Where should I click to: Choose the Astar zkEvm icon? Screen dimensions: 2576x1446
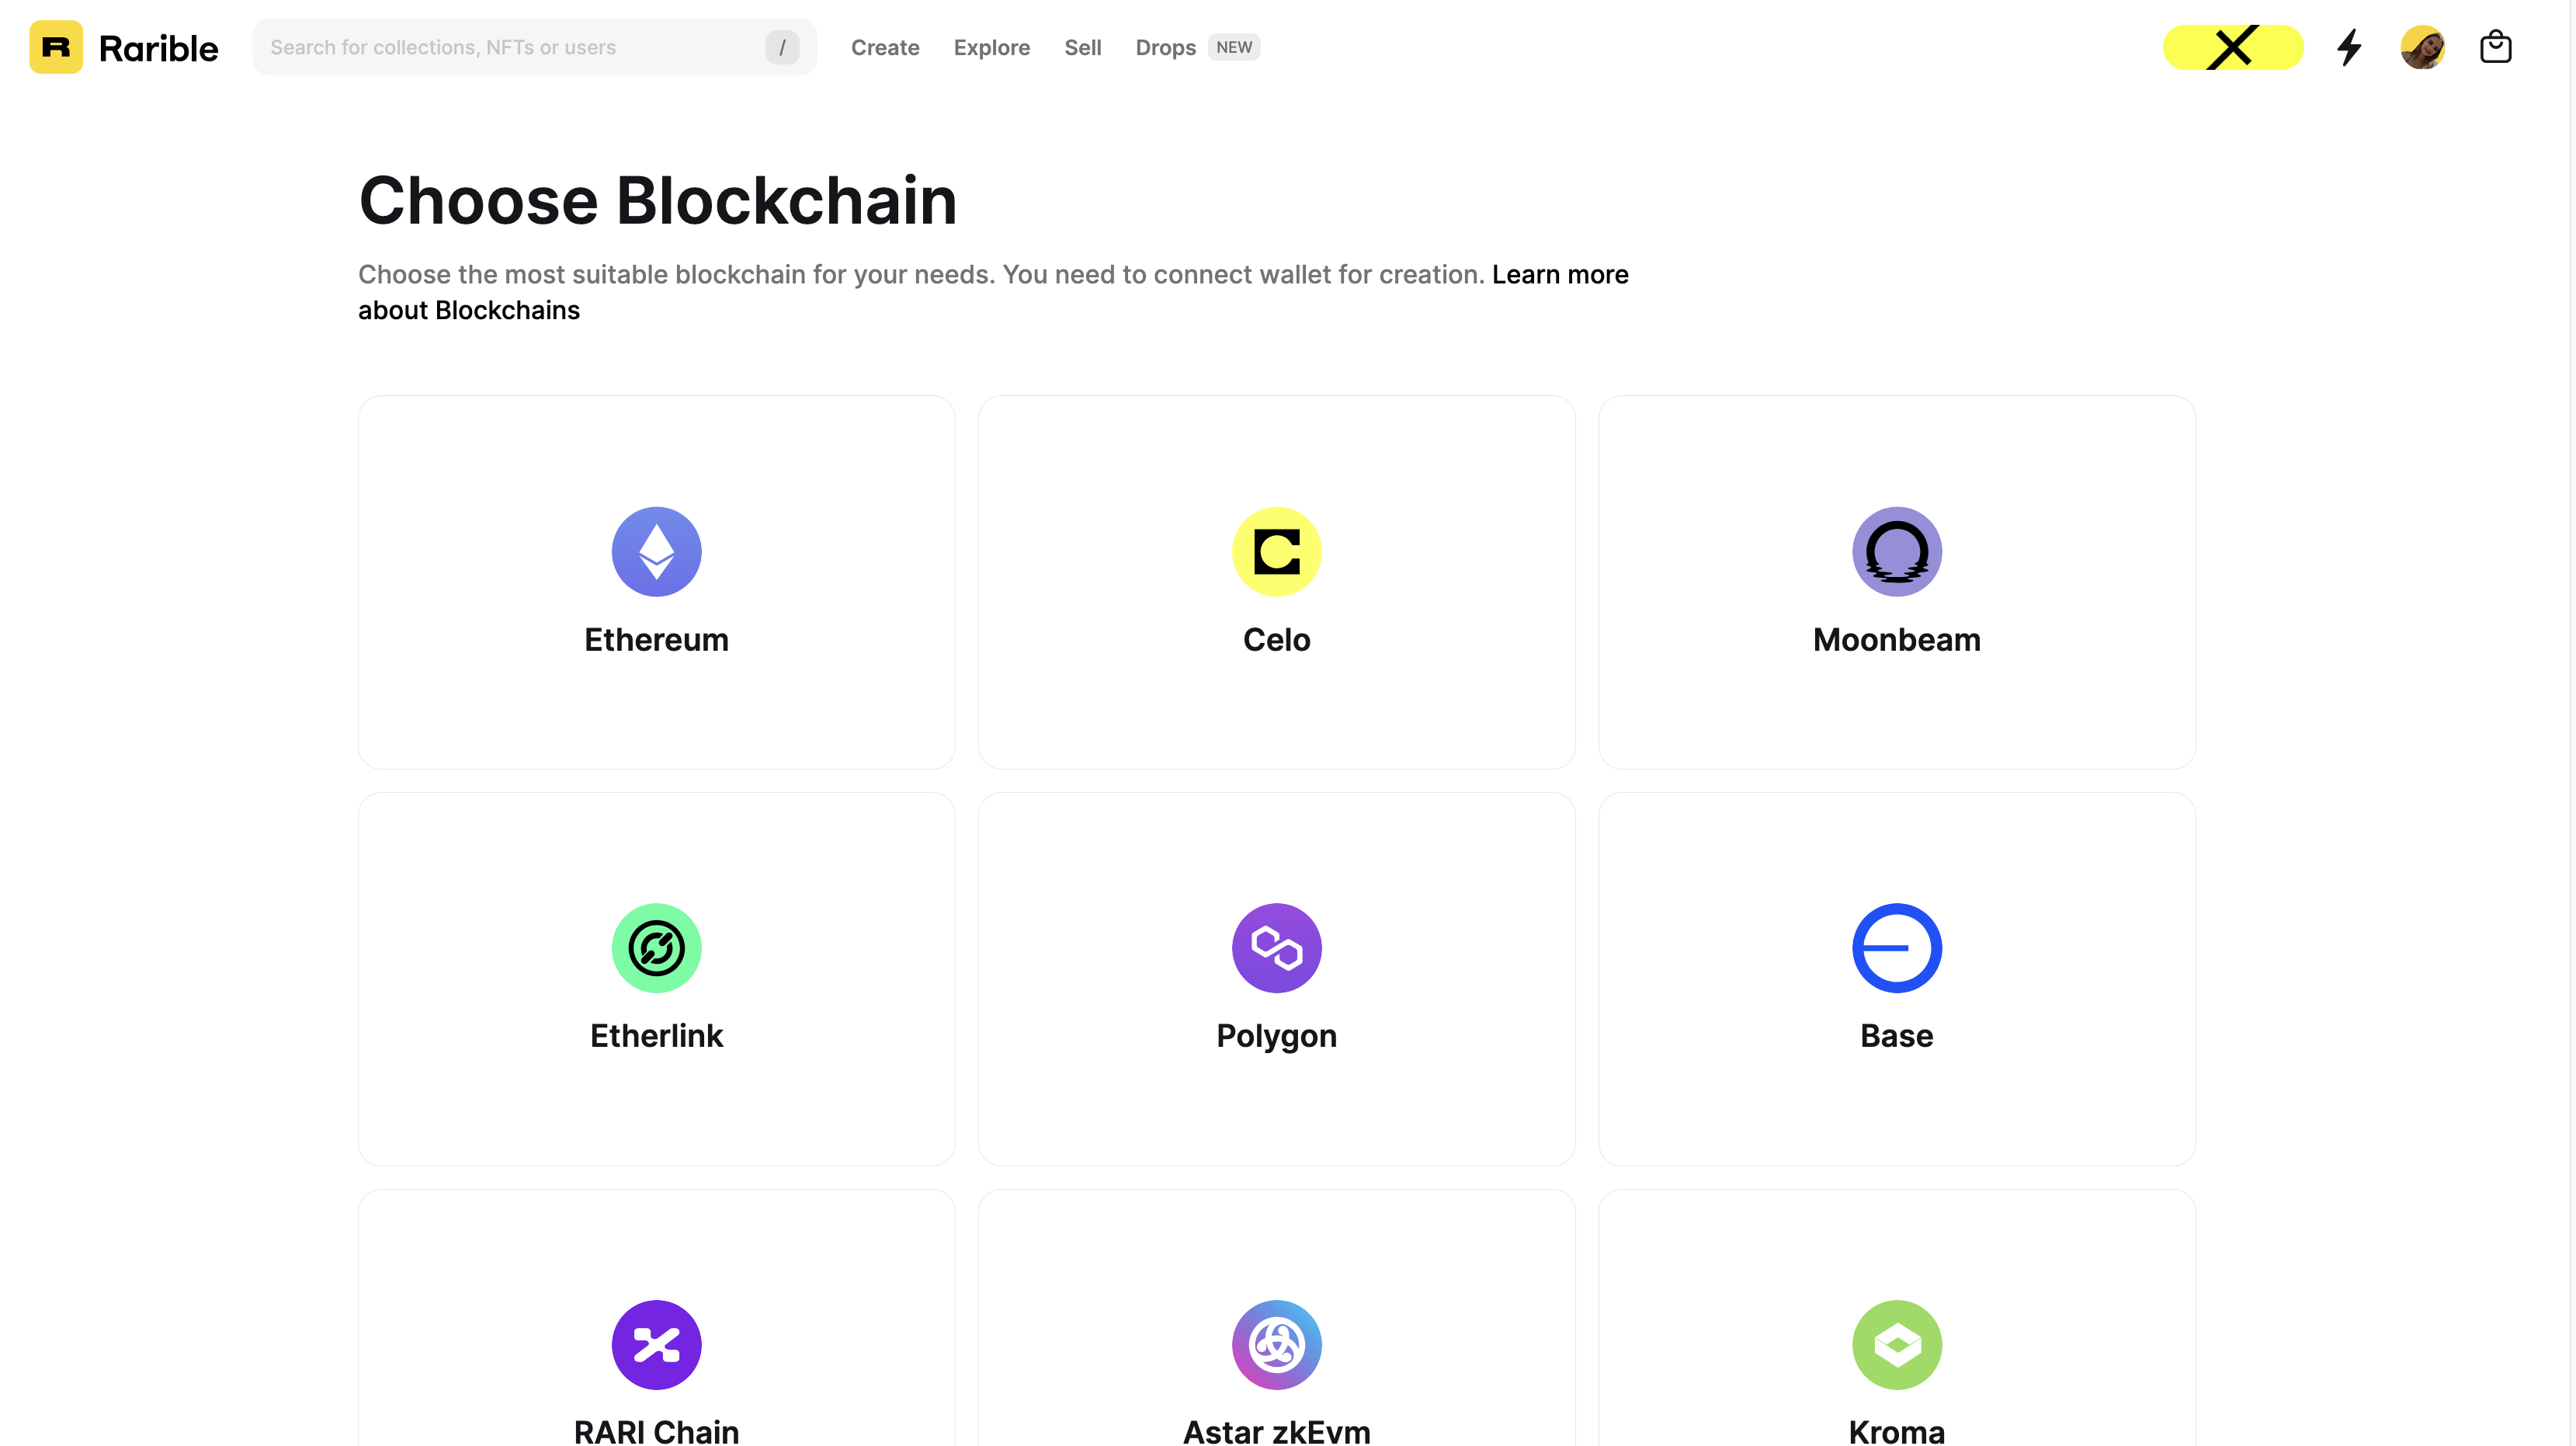coord(1276,1343)
